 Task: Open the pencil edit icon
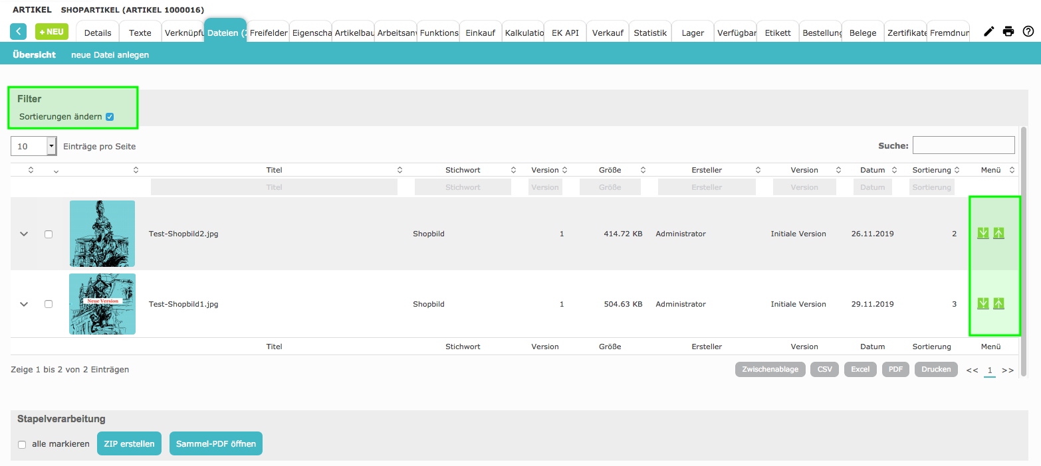coord(989,31)
